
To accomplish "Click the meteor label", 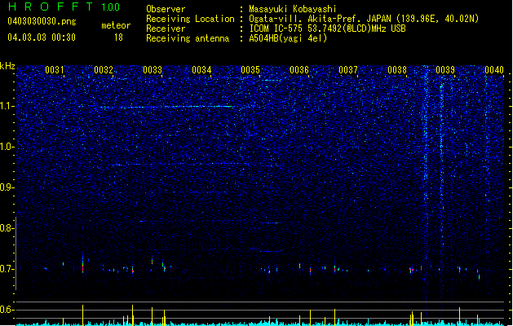I will coord(116,25).
